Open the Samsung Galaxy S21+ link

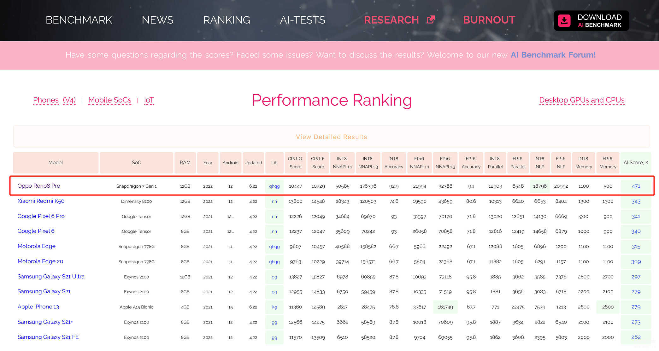click(45, 322)
